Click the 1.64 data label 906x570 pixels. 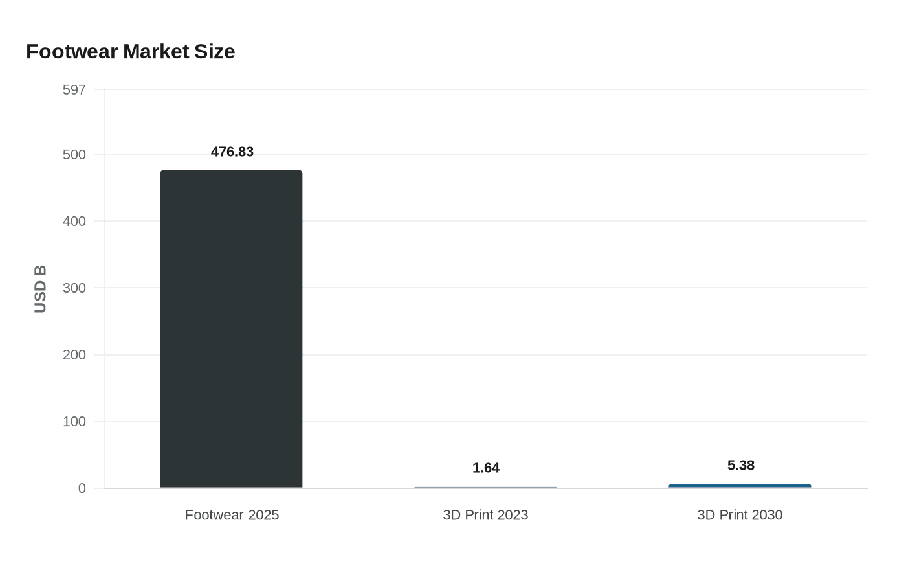click(486, 468)
